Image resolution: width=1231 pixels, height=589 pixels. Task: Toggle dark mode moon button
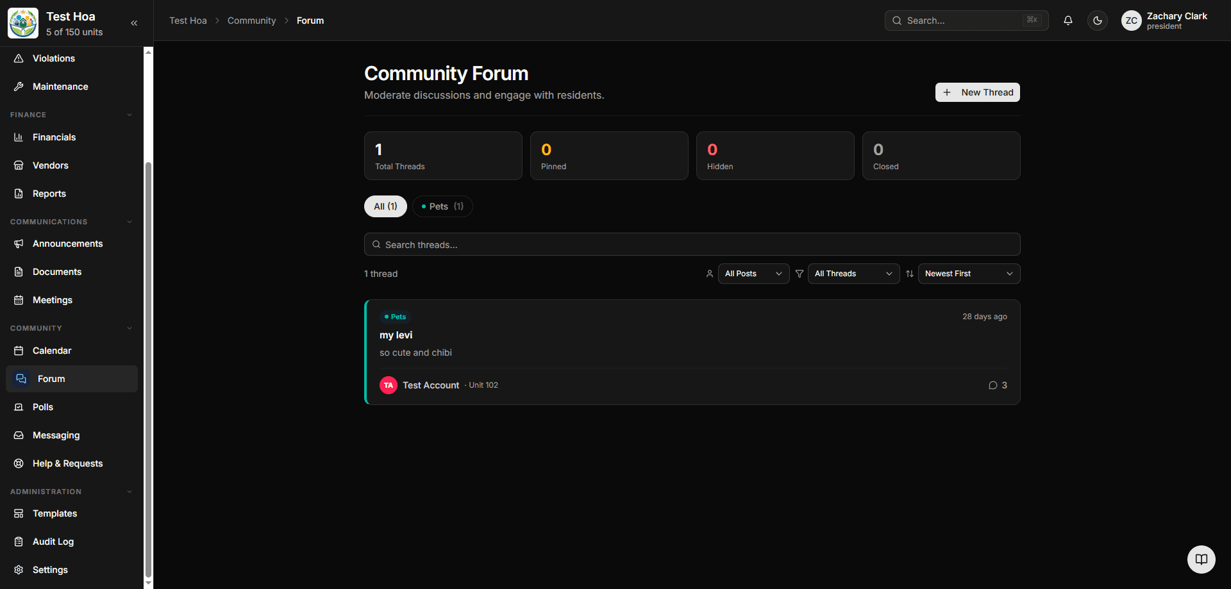(x=1098, y=21)
